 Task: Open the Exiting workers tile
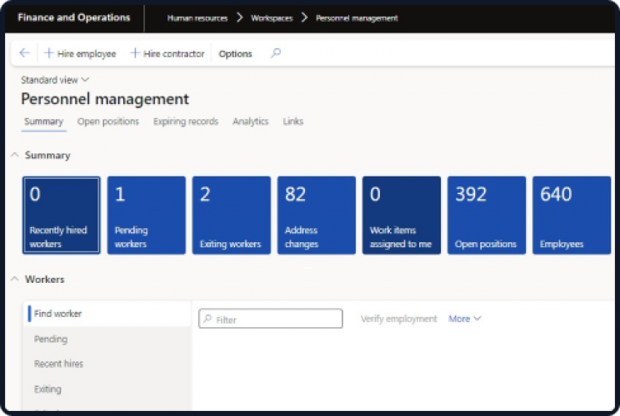click(232, 215)
